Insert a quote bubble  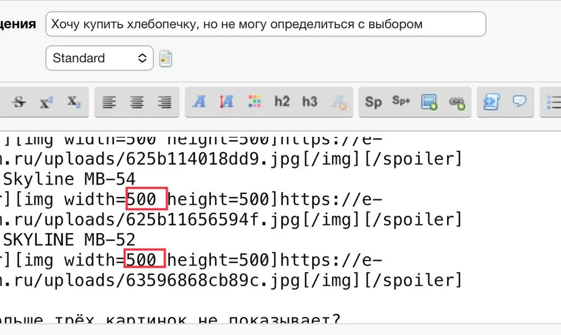click(519, 102)
